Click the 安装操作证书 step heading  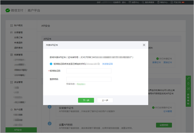click(66, 108)
